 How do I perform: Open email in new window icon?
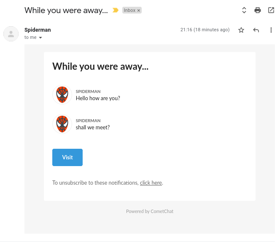click(271, 10)
